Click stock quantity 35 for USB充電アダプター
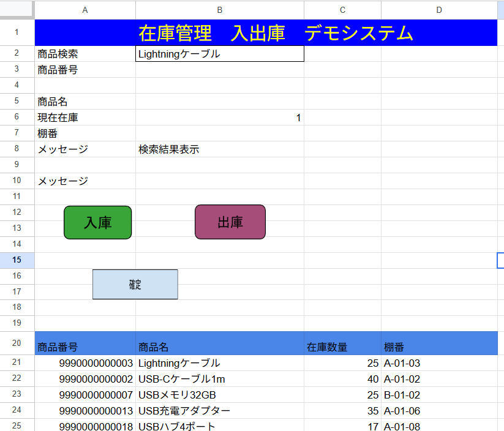This screenshot has width=504, height=431. pyautogui.click(x=342, y=411)
